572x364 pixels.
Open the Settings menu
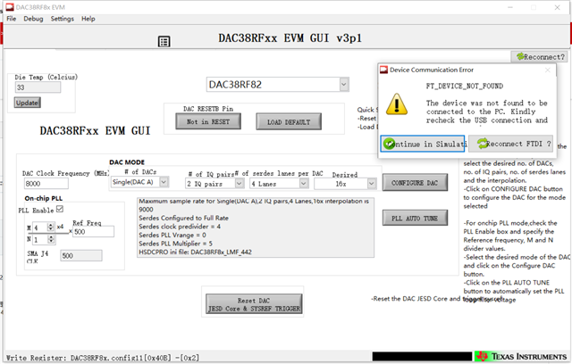coord(62,19)
